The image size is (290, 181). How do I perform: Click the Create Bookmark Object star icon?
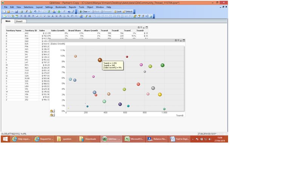[x=64, y=16]
